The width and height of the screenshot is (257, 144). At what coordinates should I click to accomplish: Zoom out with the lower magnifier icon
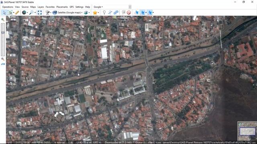(3, 59)
